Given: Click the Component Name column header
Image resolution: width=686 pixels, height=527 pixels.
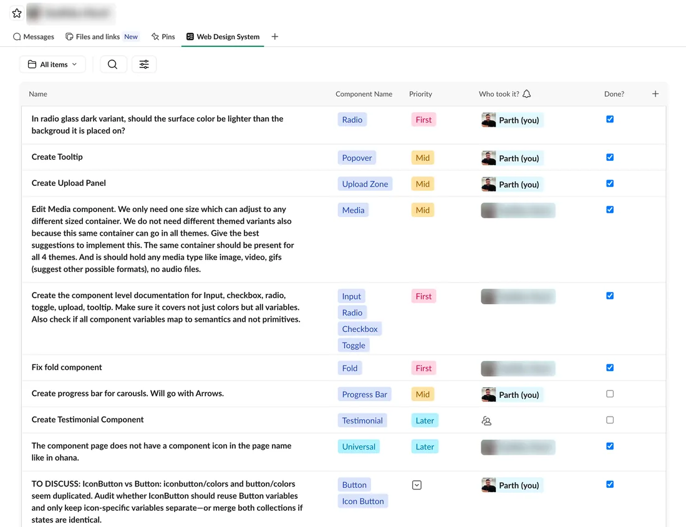Looking at the screenshot, I should click(x=364, y=94).
